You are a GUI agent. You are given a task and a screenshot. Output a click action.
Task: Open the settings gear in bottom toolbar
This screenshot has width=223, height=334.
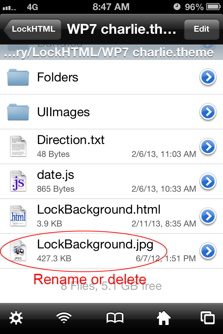pyautogui.click(x=15, y=318)
